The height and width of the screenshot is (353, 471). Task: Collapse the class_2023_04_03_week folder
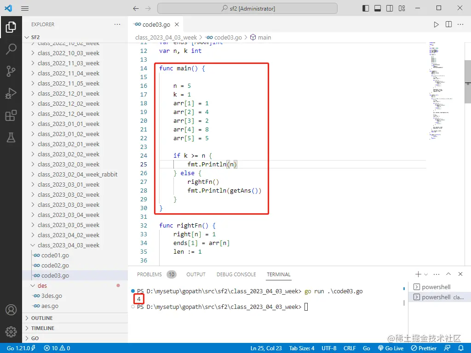[x=75, y=245]
